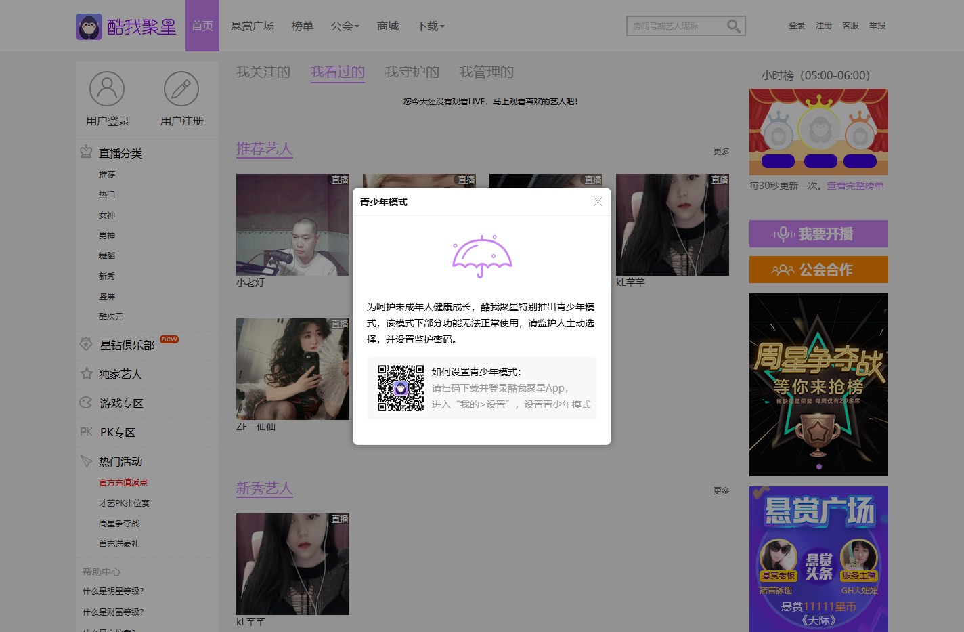Close the 青少年模式 dialog
Image resolution: width=964 pixels, height=632 pixels.
click(x=598, y=202)
